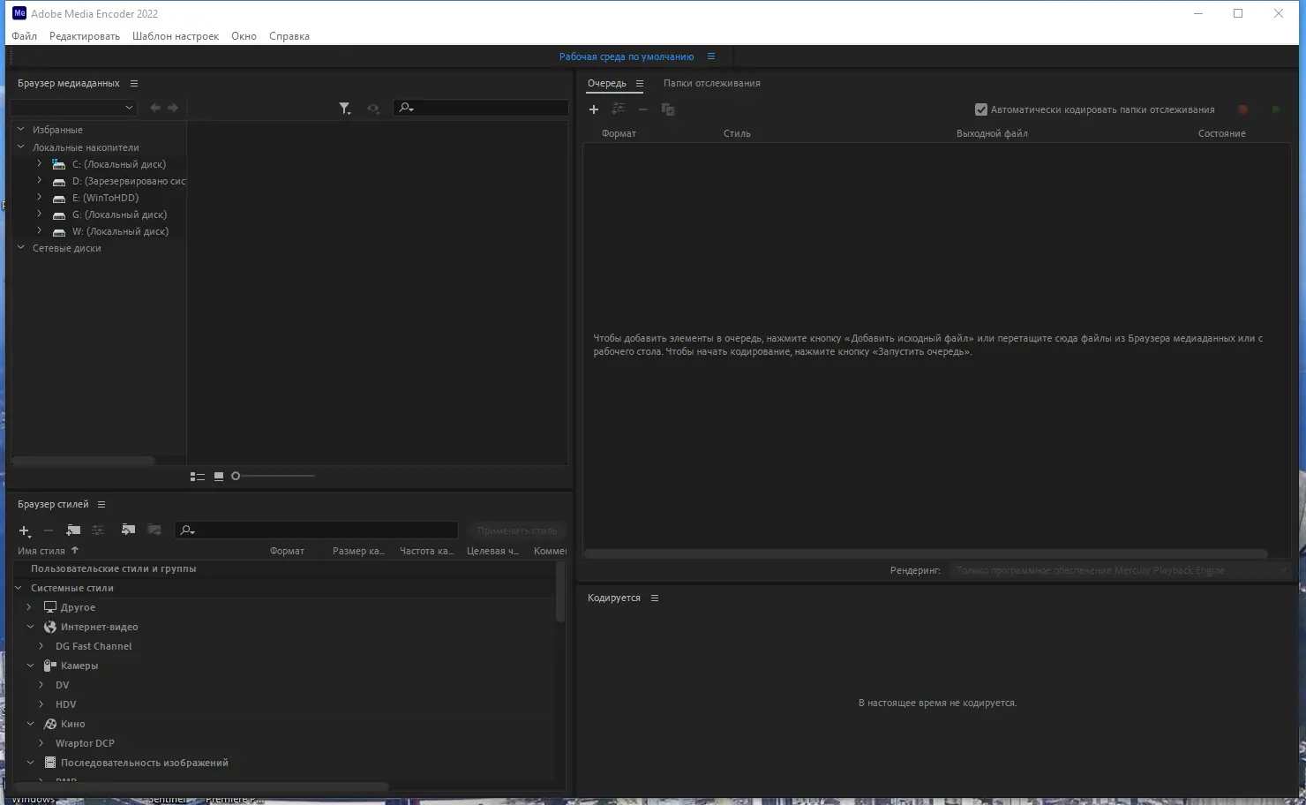
Task: Collapse the Интернет-видео preset group
Action: tap(31, 627)
